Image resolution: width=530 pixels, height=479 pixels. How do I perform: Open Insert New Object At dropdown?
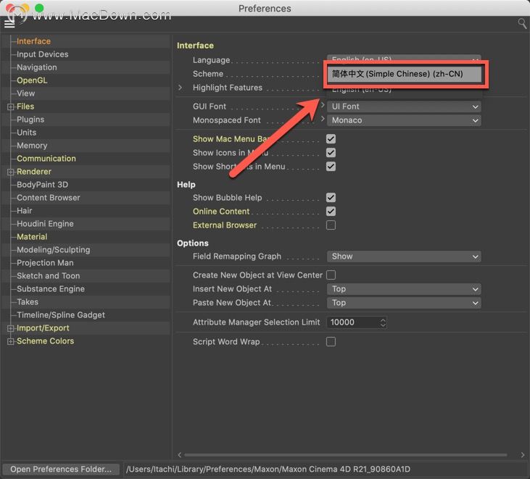[x=404, y=289]
